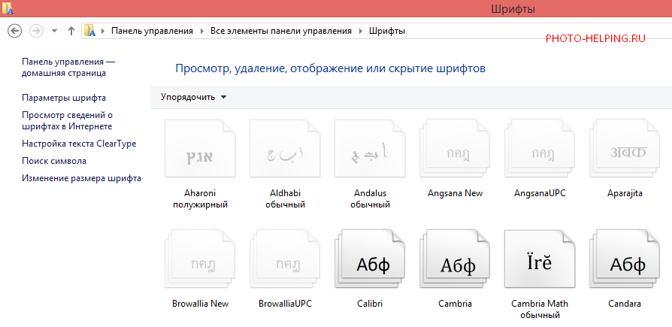This screenshot has width=672, height=327.
Task: Click the BrowalliaUPC label
Action: 285,304
